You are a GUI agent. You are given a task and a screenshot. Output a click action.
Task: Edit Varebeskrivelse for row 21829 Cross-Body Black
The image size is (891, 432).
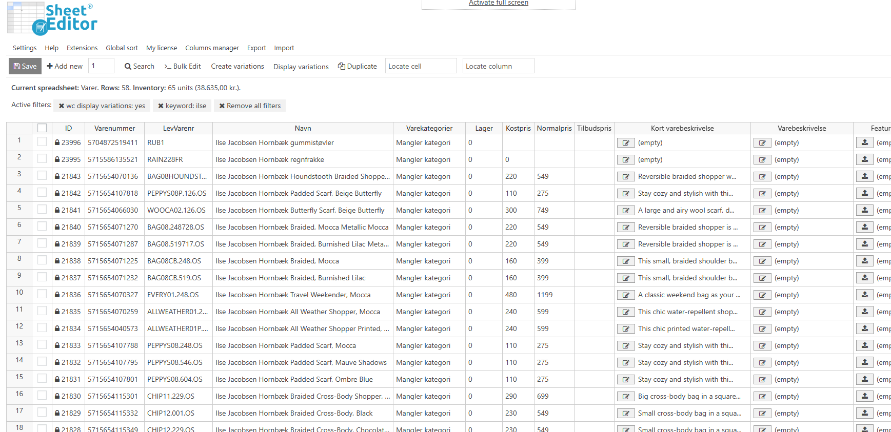[762, 414]
